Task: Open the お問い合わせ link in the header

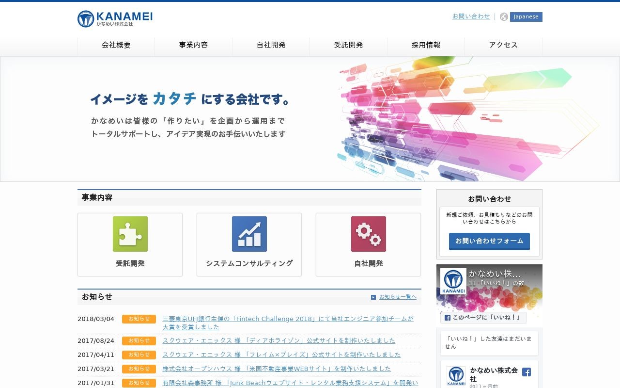Action: coord(471,16)
